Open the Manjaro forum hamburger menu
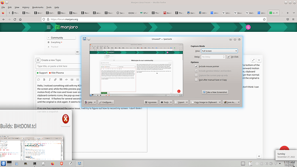This screenshot has width=297, height=167. [x=49, y=27]
